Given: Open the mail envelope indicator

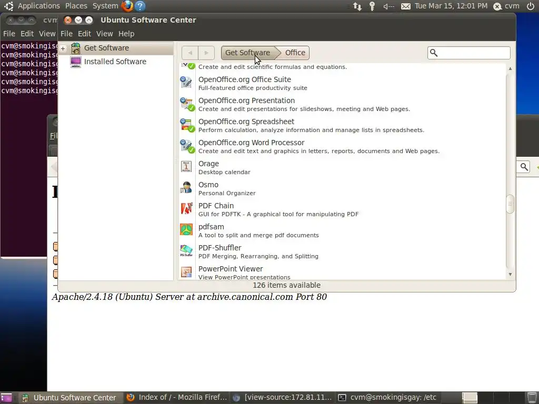Looking at the screenshot, I should tap(406, 6).
